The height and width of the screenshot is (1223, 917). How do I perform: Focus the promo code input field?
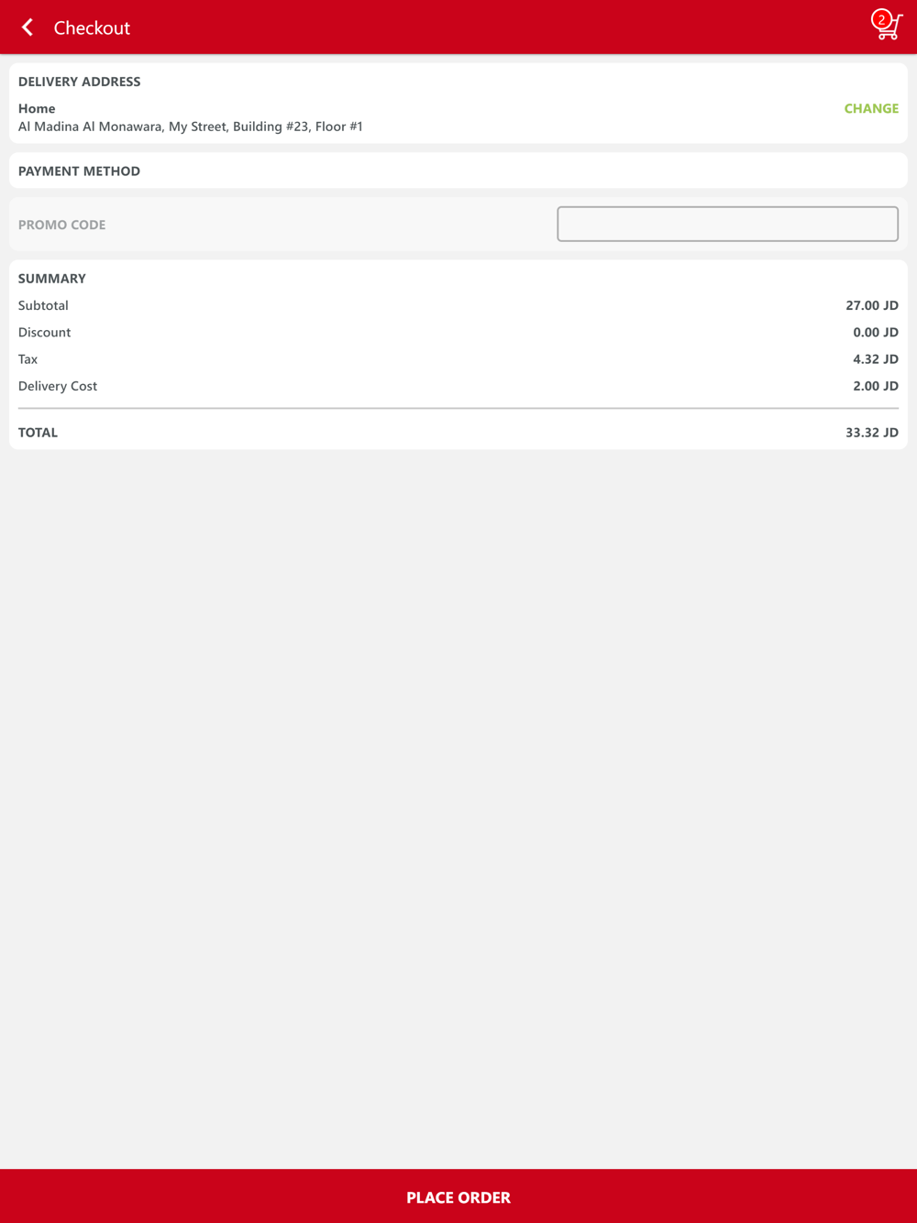[x=728, y=224]
